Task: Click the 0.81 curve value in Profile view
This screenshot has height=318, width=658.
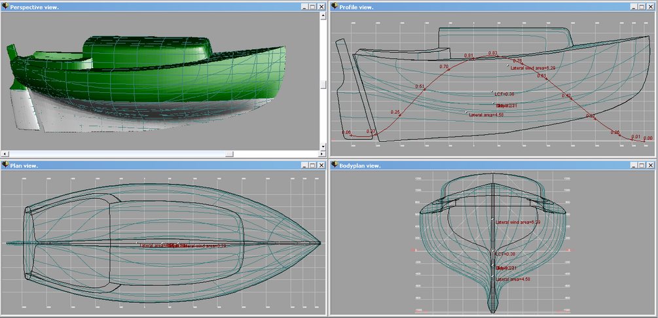Action: pos(469,56)
